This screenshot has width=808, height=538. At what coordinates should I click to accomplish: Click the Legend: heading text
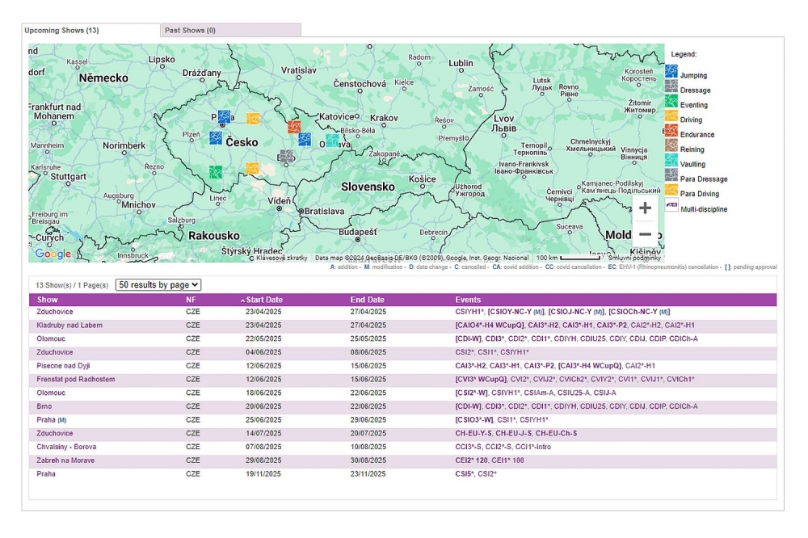[684, 54]
